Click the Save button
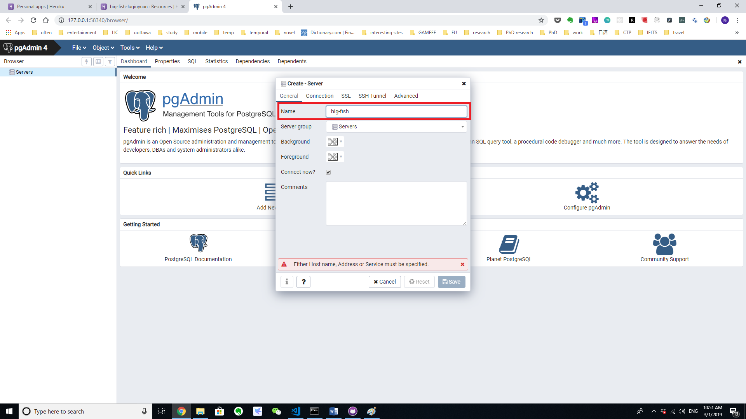Screen dimensions: 746x419 tap(451, 282)
